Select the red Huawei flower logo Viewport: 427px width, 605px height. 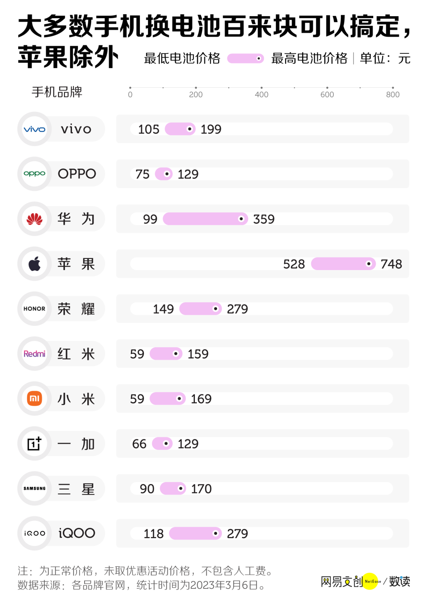point(34,219)
